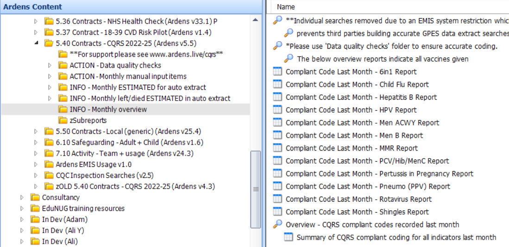Viewport: 509px width, 247px height.
Task: Click the folder icon for zSubreports
Action: pos(63,120)
